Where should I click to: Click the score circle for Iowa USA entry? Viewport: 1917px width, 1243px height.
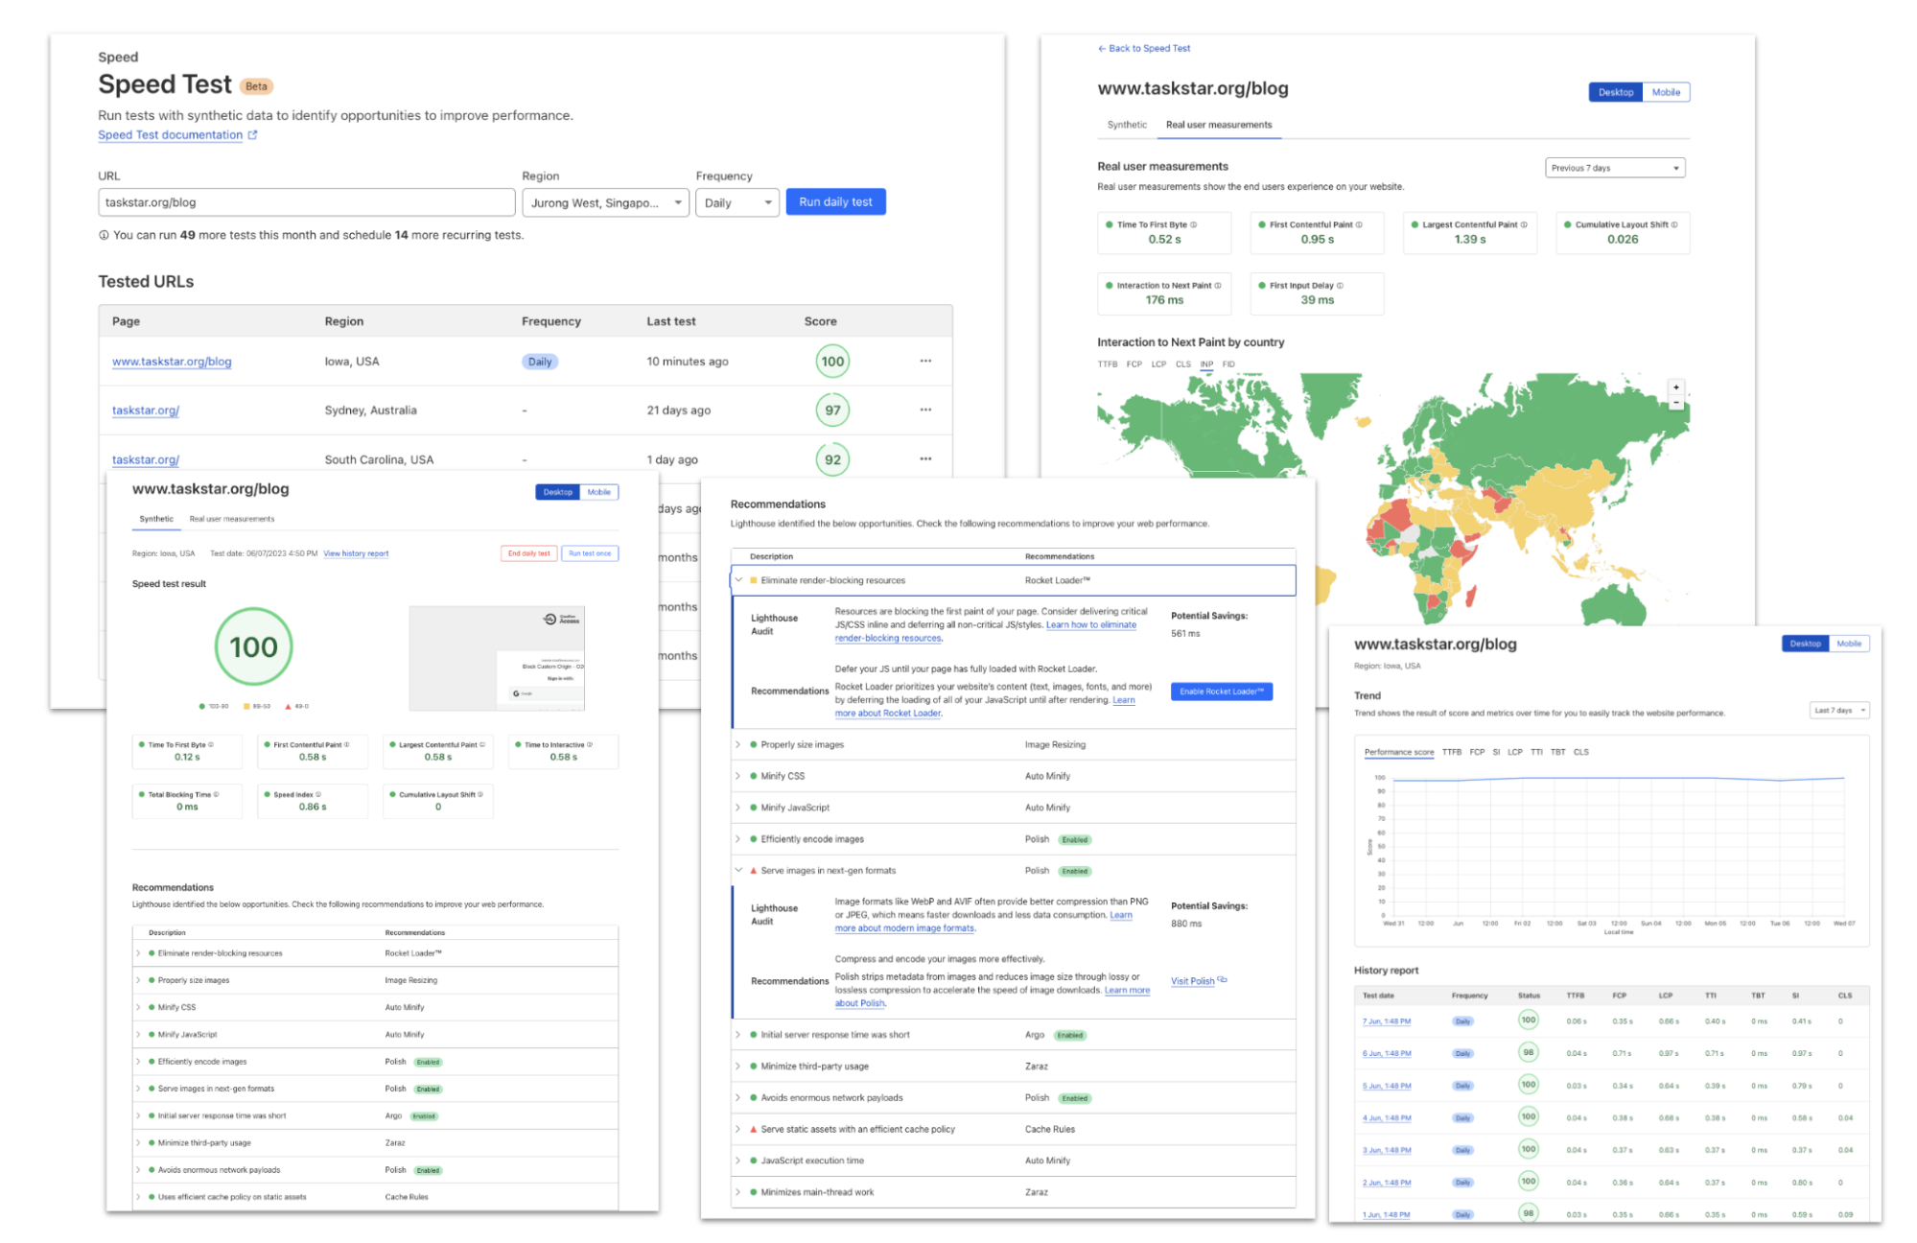(x=832, y=361)
